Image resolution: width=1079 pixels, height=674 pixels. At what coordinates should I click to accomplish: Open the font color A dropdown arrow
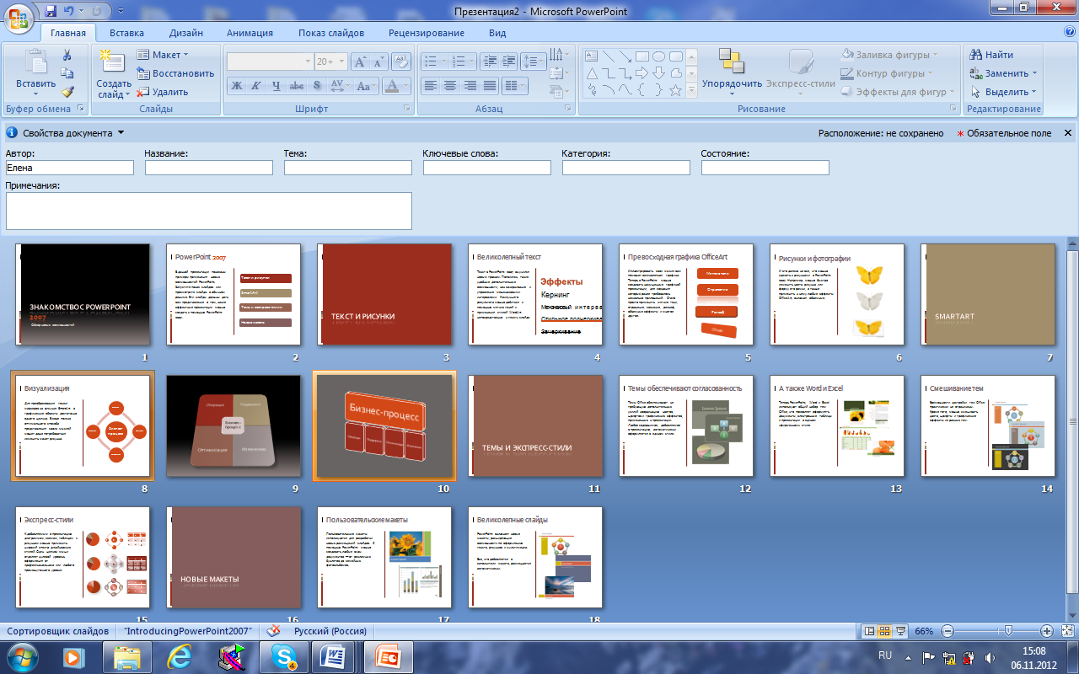[406, 86]
